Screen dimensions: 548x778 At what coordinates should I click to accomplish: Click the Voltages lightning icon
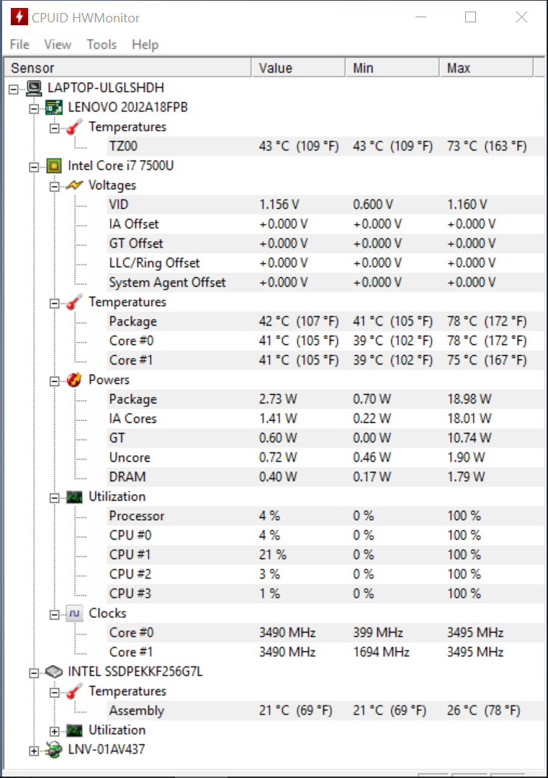tap(74, 186)
